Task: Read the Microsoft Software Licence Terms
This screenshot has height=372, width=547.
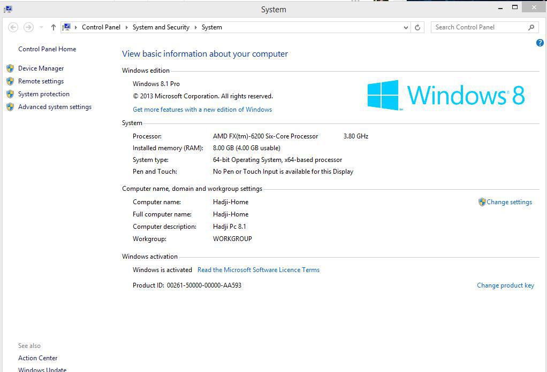Action: click(x=259, y=270)
